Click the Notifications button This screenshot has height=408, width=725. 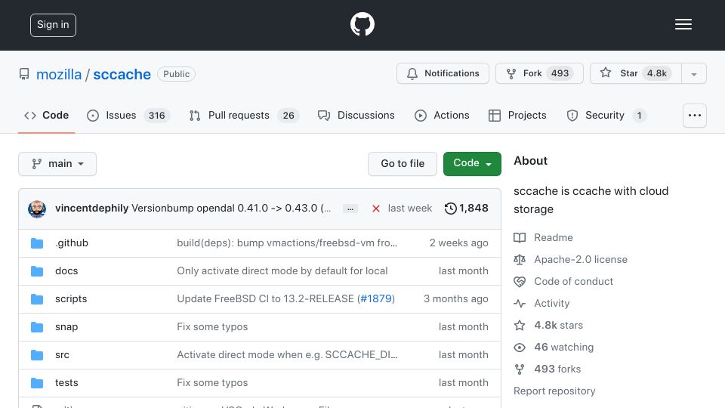[x=443, y=73]
